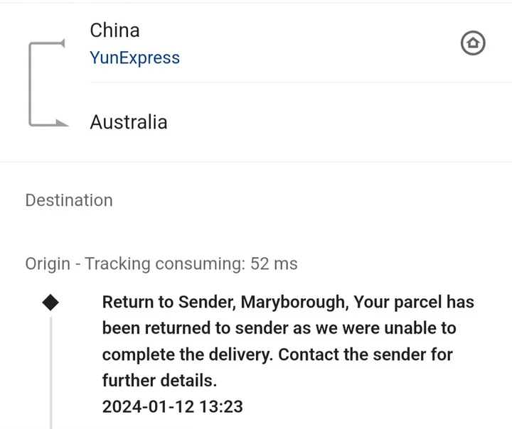
Task: Click the Maryborough location in the status
Action: coord(293,303)
